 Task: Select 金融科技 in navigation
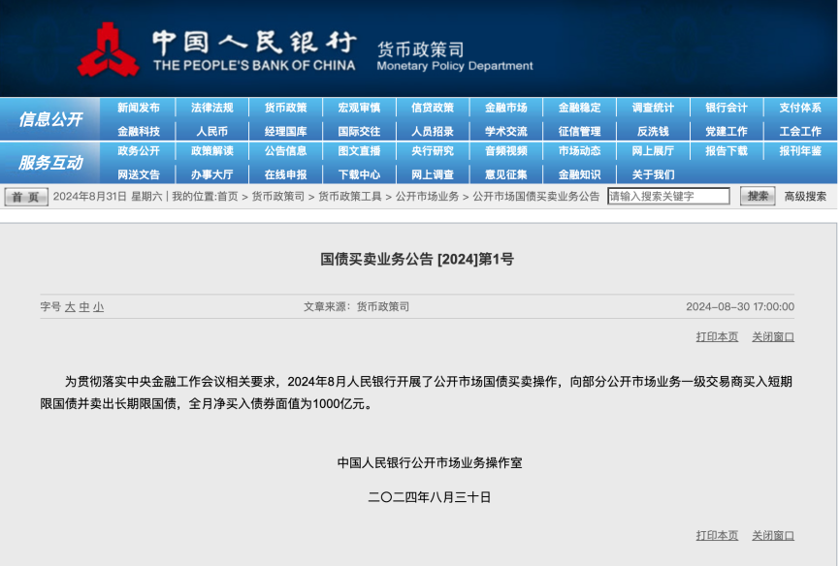[139, 131]
